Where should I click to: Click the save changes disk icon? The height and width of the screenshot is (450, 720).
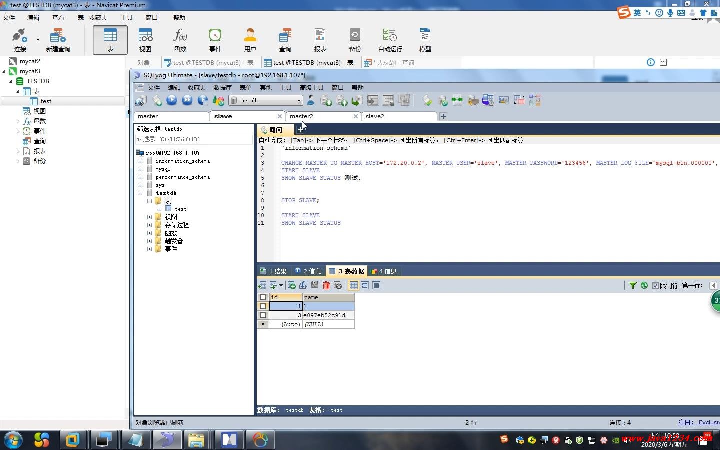coord(315,285)
